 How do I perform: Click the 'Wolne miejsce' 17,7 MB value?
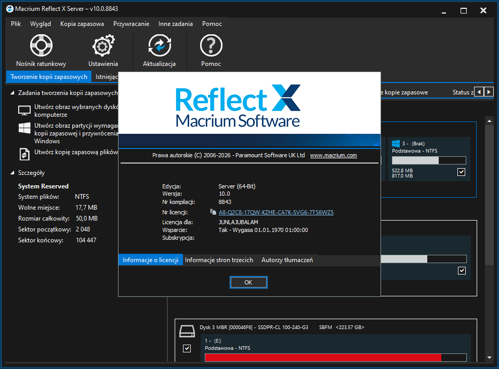(86, 208)
